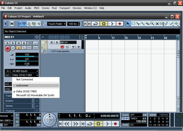Click the MIDI volume slider showing 100
This screenshot has width=183, height=131.
click(x=27, y=55)
